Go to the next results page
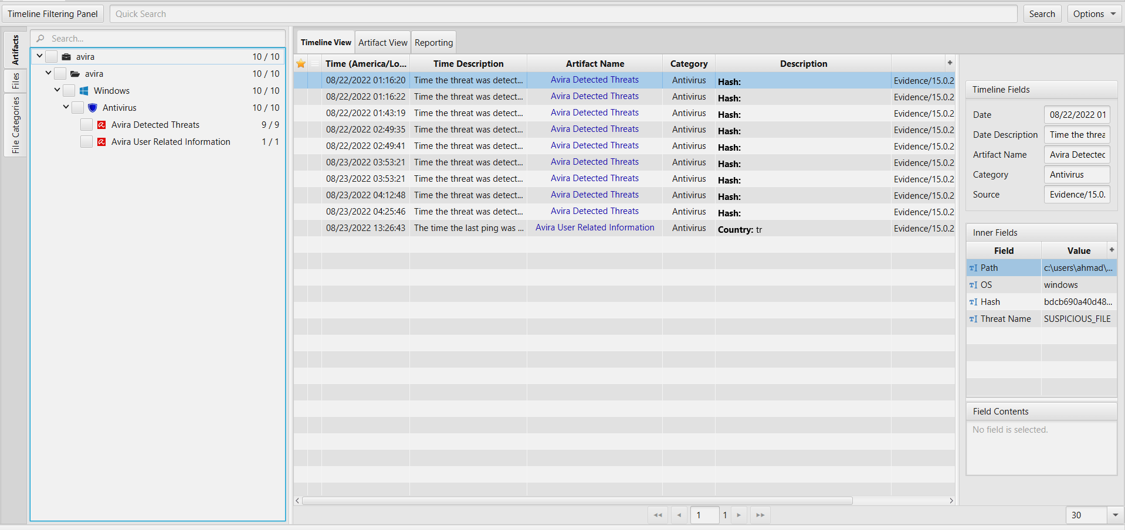 point(738,515)
